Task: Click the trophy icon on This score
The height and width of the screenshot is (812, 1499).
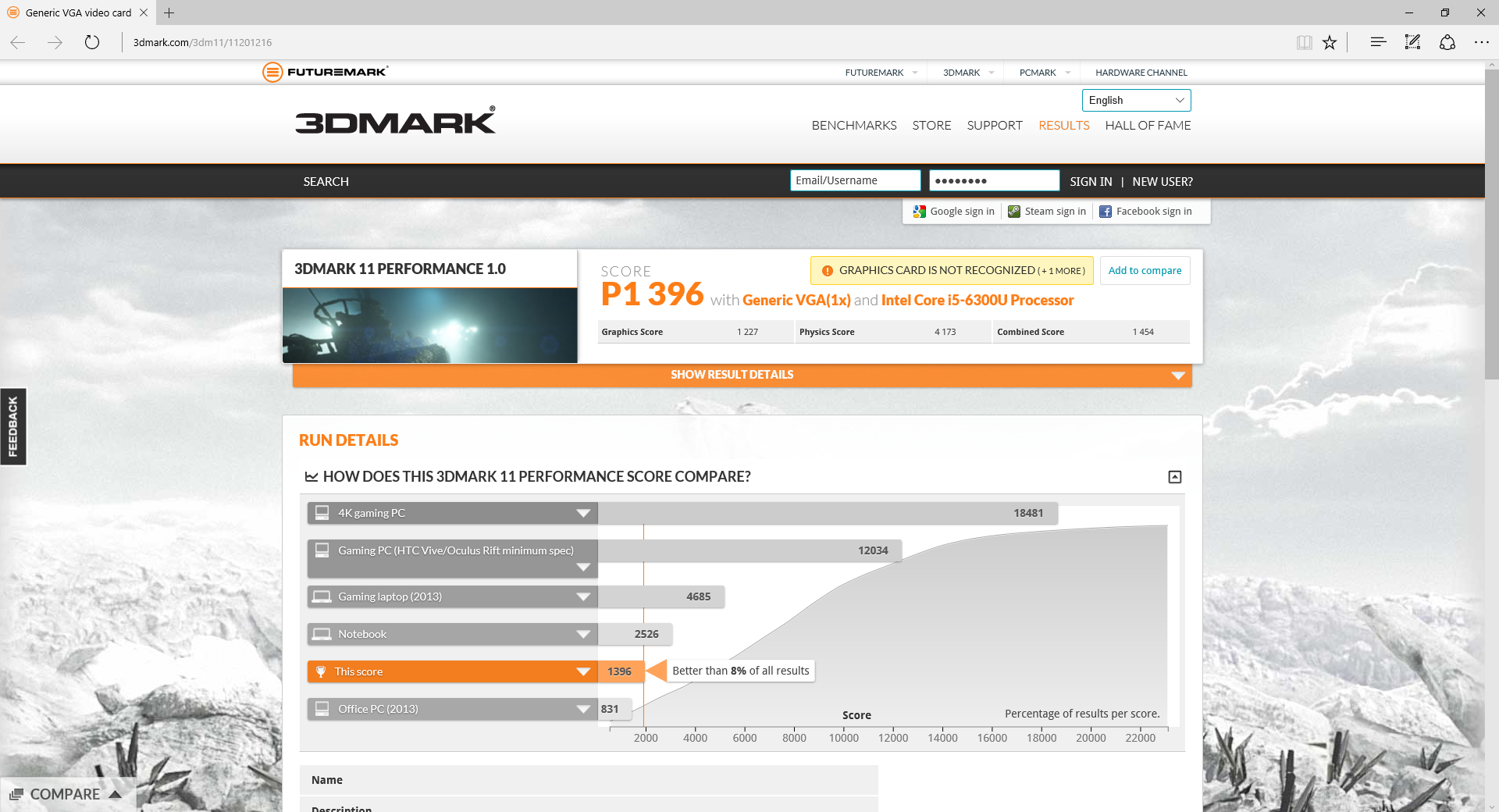Action: 321,671
